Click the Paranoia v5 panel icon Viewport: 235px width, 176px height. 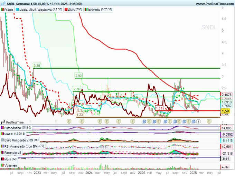[x=2, y=153]
